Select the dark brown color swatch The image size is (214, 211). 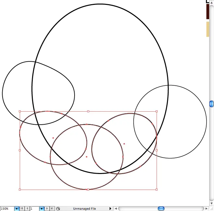tap(208, 11)
